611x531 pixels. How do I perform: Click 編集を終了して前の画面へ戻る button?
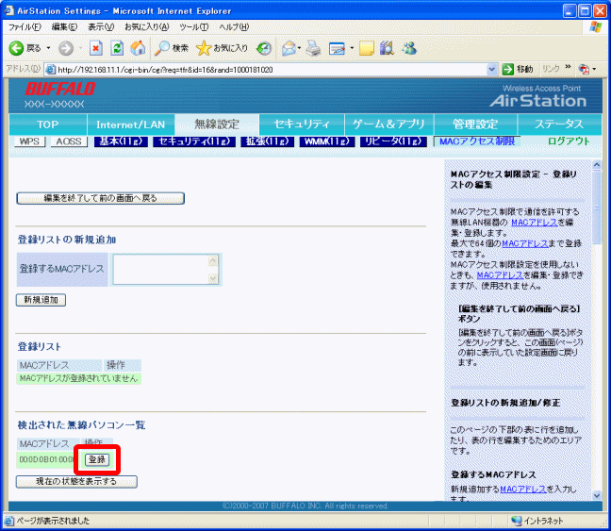coord(100,198)
